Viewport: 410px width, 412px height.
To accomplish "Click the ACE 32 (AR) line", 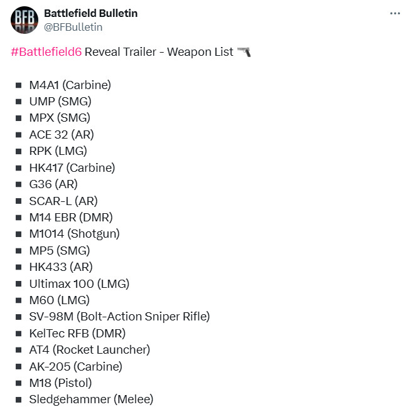I will 62,135.
